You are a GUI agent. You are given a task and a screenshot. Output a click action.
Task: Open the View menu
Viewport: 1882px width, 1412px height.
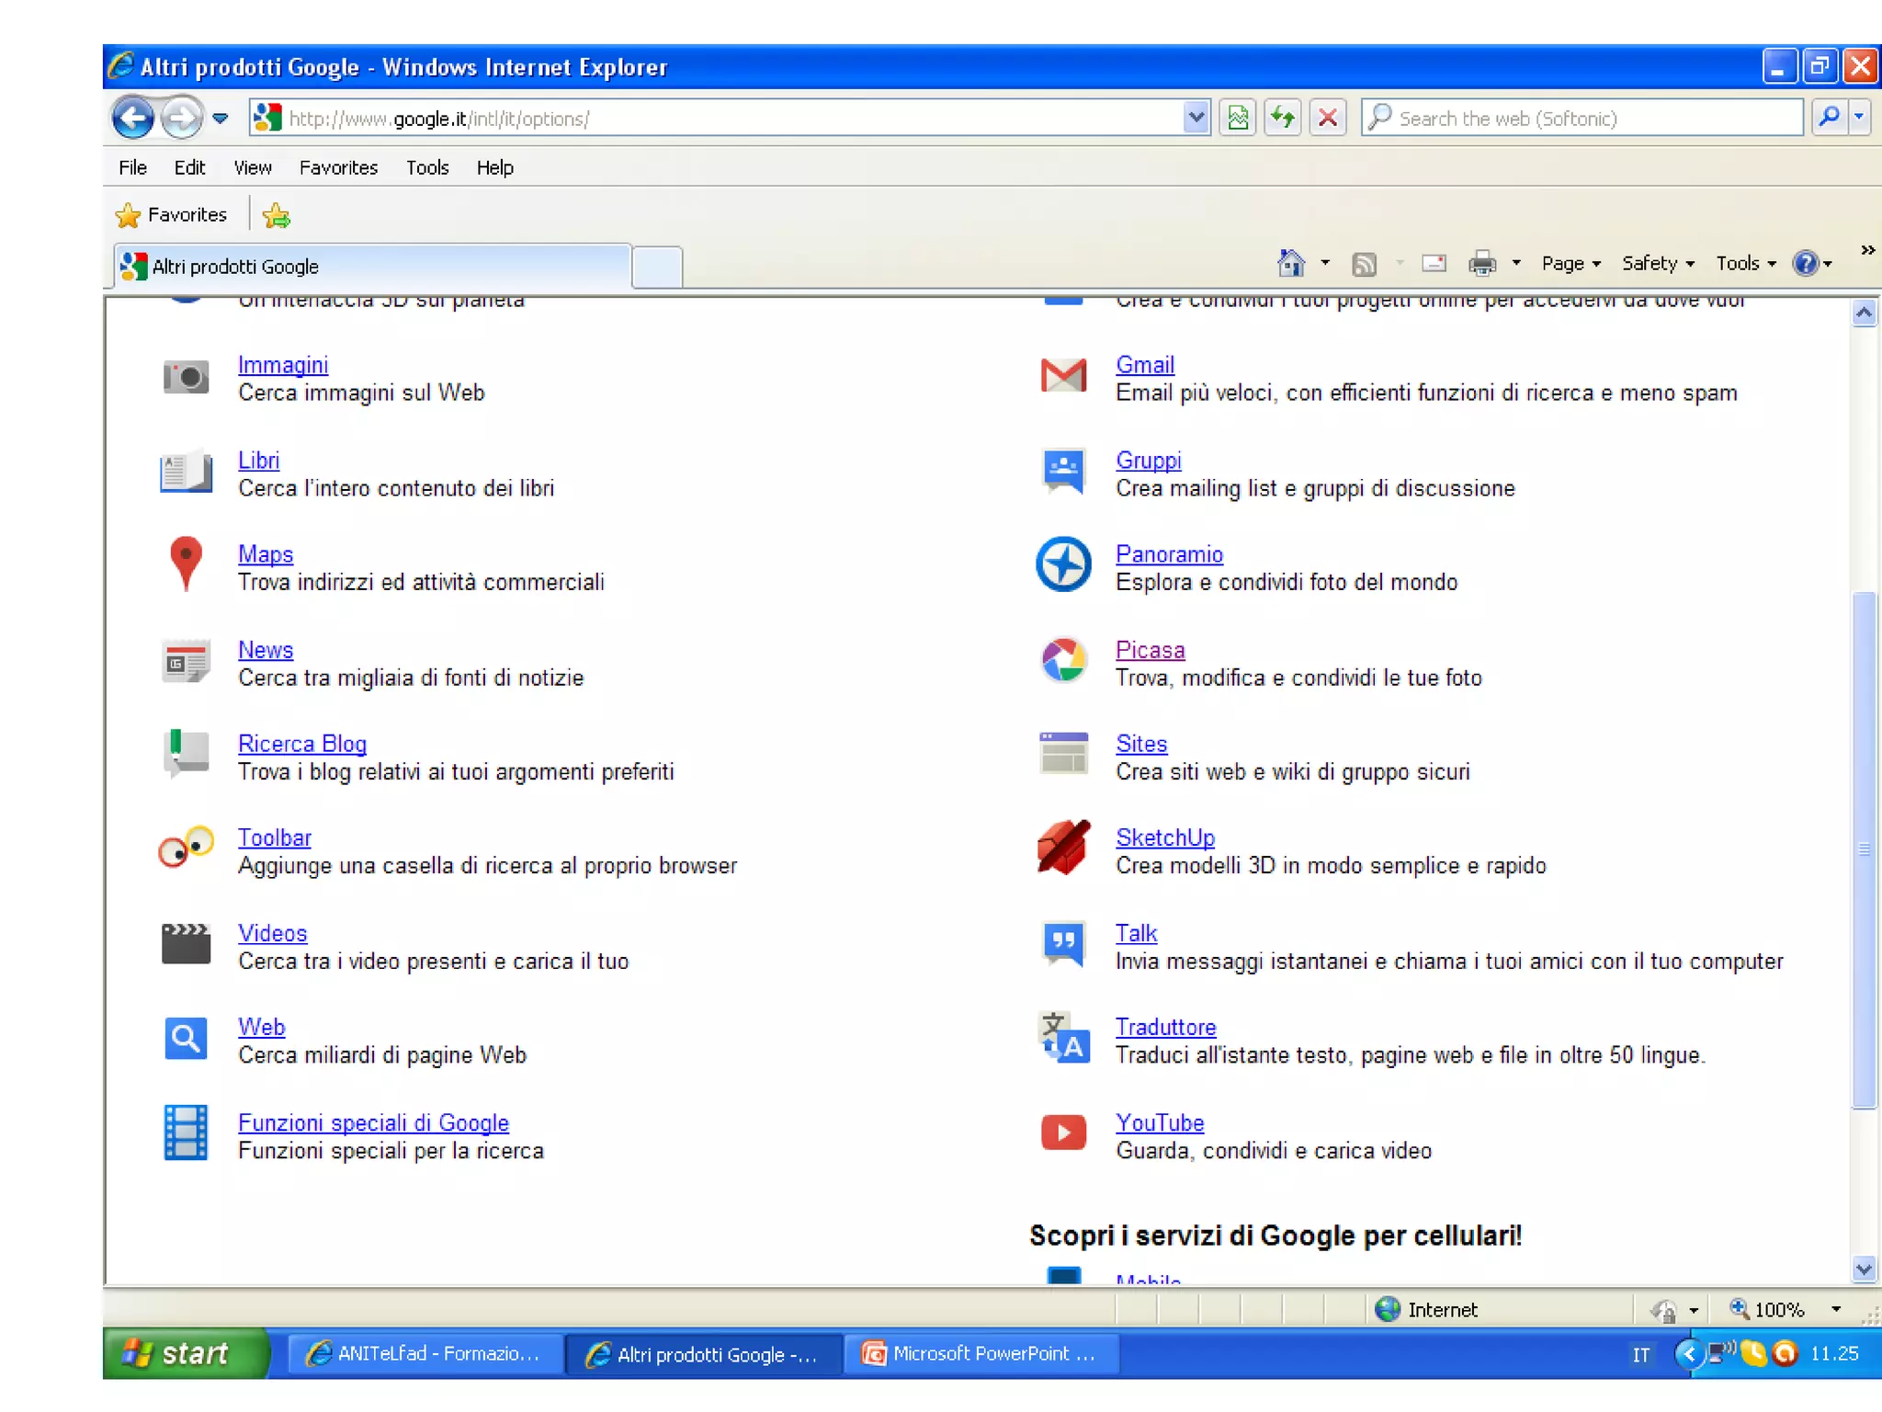(252, 167)
